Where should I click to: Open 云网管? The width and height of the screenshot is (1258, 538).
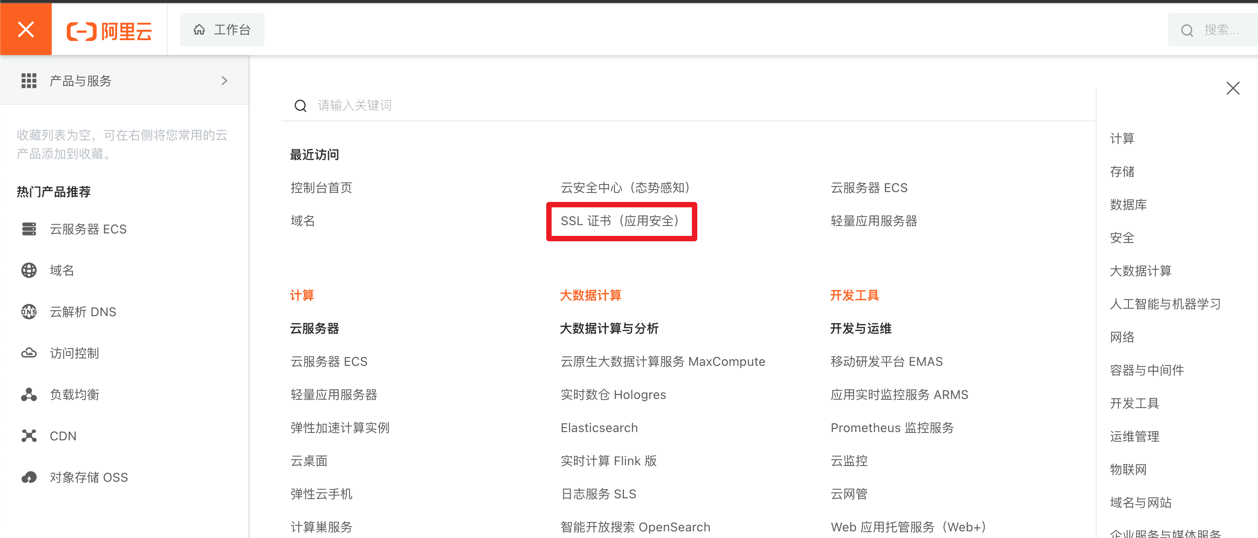coord(849,494)
